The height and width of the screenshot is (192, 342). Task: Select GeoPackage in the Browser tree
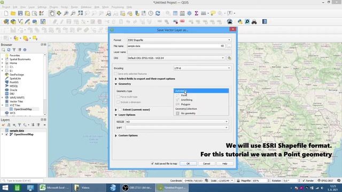(17, 75)
